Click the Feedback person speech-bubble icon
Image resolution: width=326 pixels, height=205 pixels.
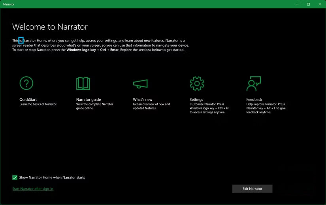[x=253, y=83]
